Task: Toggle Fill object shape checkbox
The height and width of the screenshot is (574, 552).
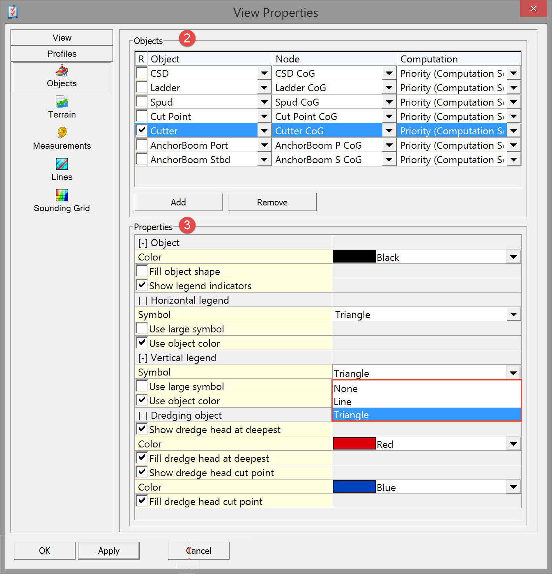Action: [142, 271]
